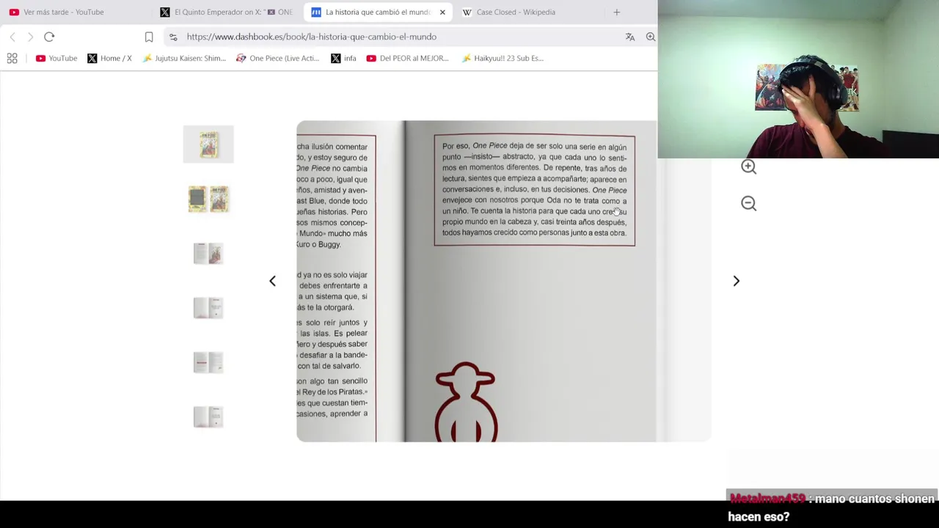Select the third page spread thumbnail
The width and height of the screenshot is (939, 528).
click(x=208, y=253)
